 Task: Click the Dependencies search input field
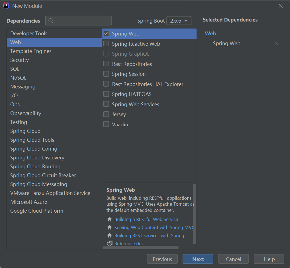pyautogui.click(x=79, y=21)
